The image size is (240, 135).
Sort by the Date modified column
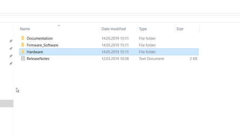pyautogui.click(x=114, y=29)
